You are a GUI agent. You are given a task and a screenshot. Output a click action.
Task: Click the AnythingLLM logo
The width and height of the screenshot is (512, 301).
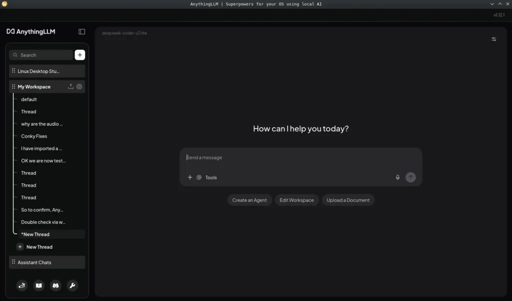pyautogui.click(x=30, y=31)
